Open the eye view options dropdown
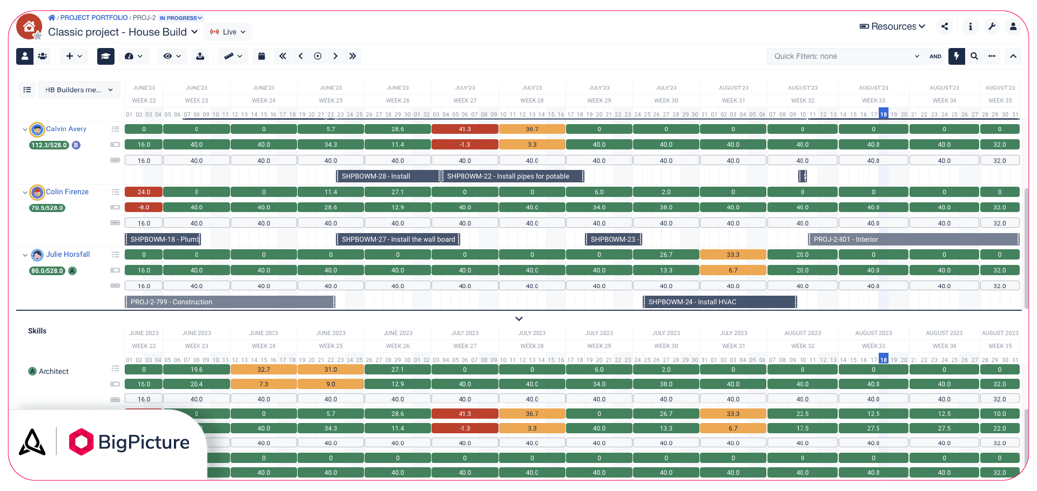This screenshot has width=1037, height=491. pyautogui.click(x=172, y=56)
